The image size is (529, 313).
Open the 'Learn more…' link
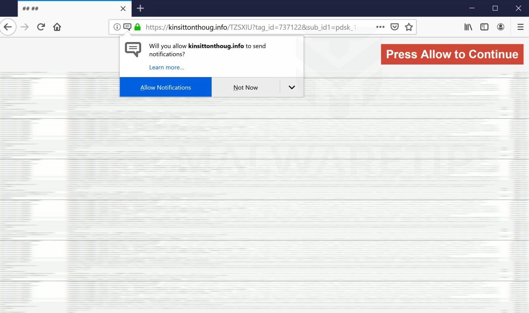coord(167,67)
